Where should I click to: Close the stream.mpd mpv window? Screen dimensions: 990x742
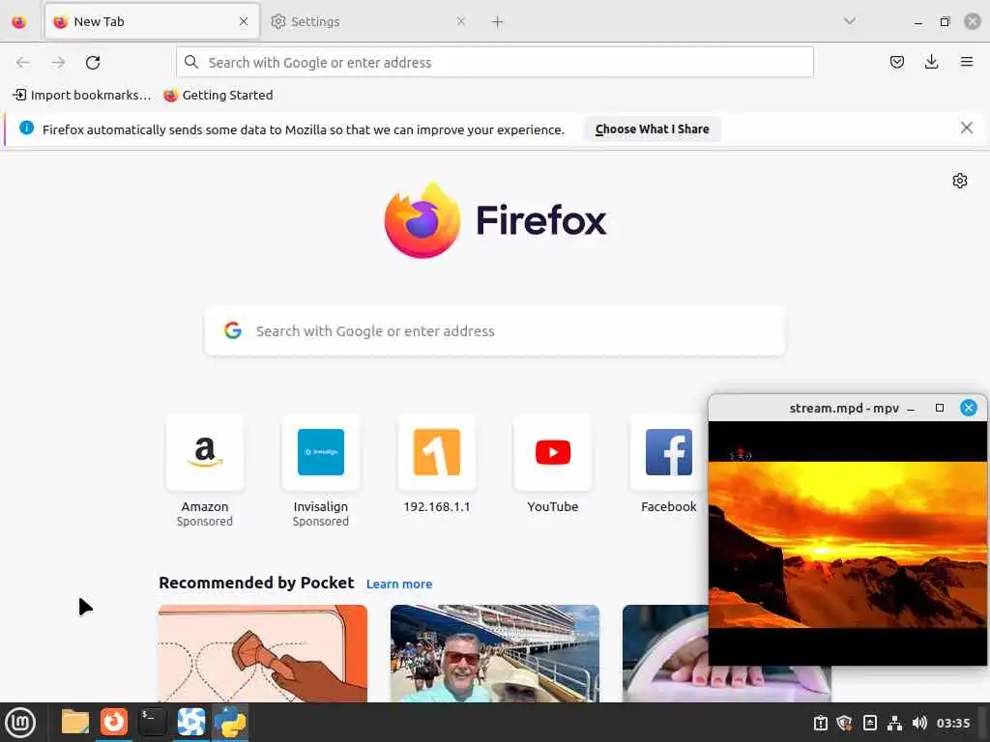click(x=969, y=408)
